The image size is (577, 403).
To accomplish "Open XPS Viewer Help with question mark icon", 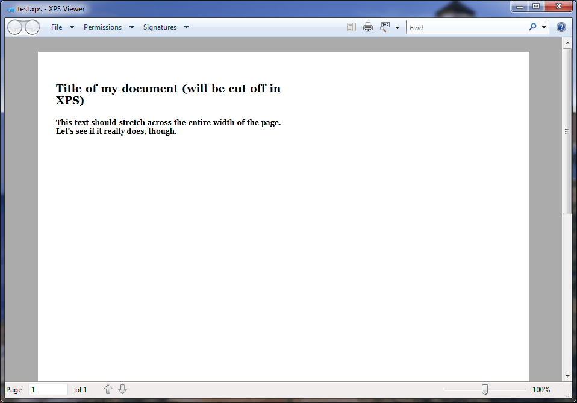I will (x=561, y=27).
